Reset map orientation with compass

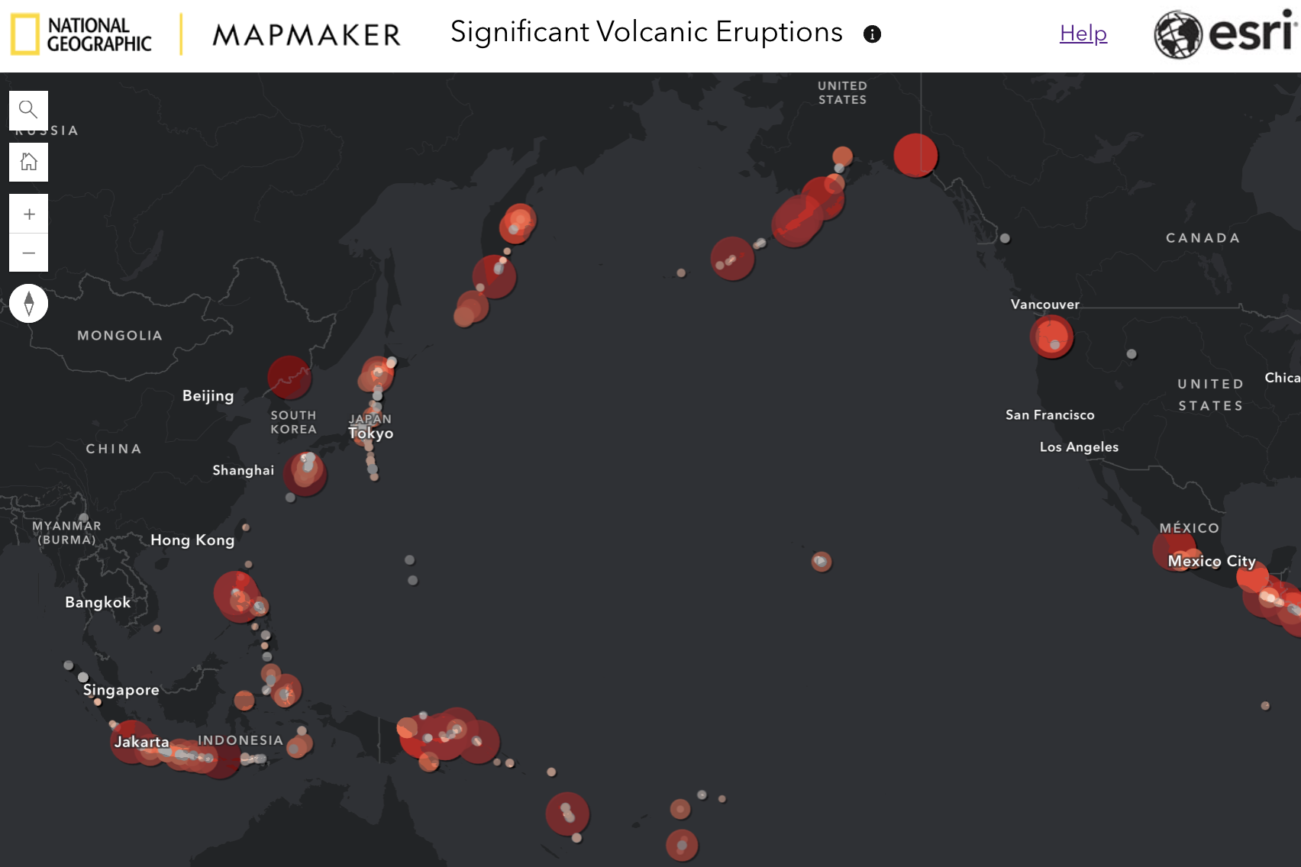click(x=28, y=304)
